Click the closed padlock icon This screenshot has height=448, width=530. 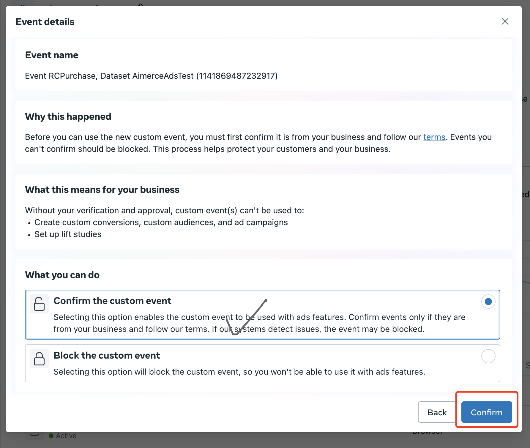click(39, 358)
